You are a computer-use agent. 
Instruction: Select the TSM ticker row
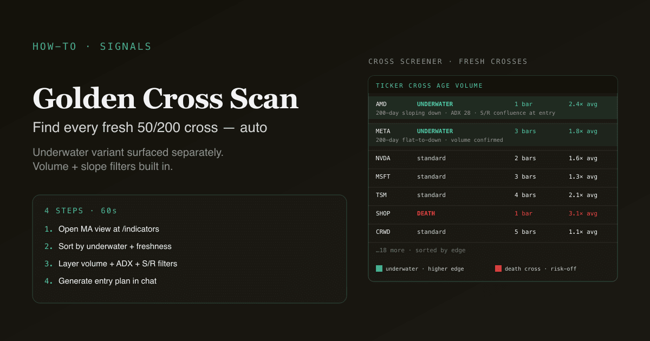point(493,195)
